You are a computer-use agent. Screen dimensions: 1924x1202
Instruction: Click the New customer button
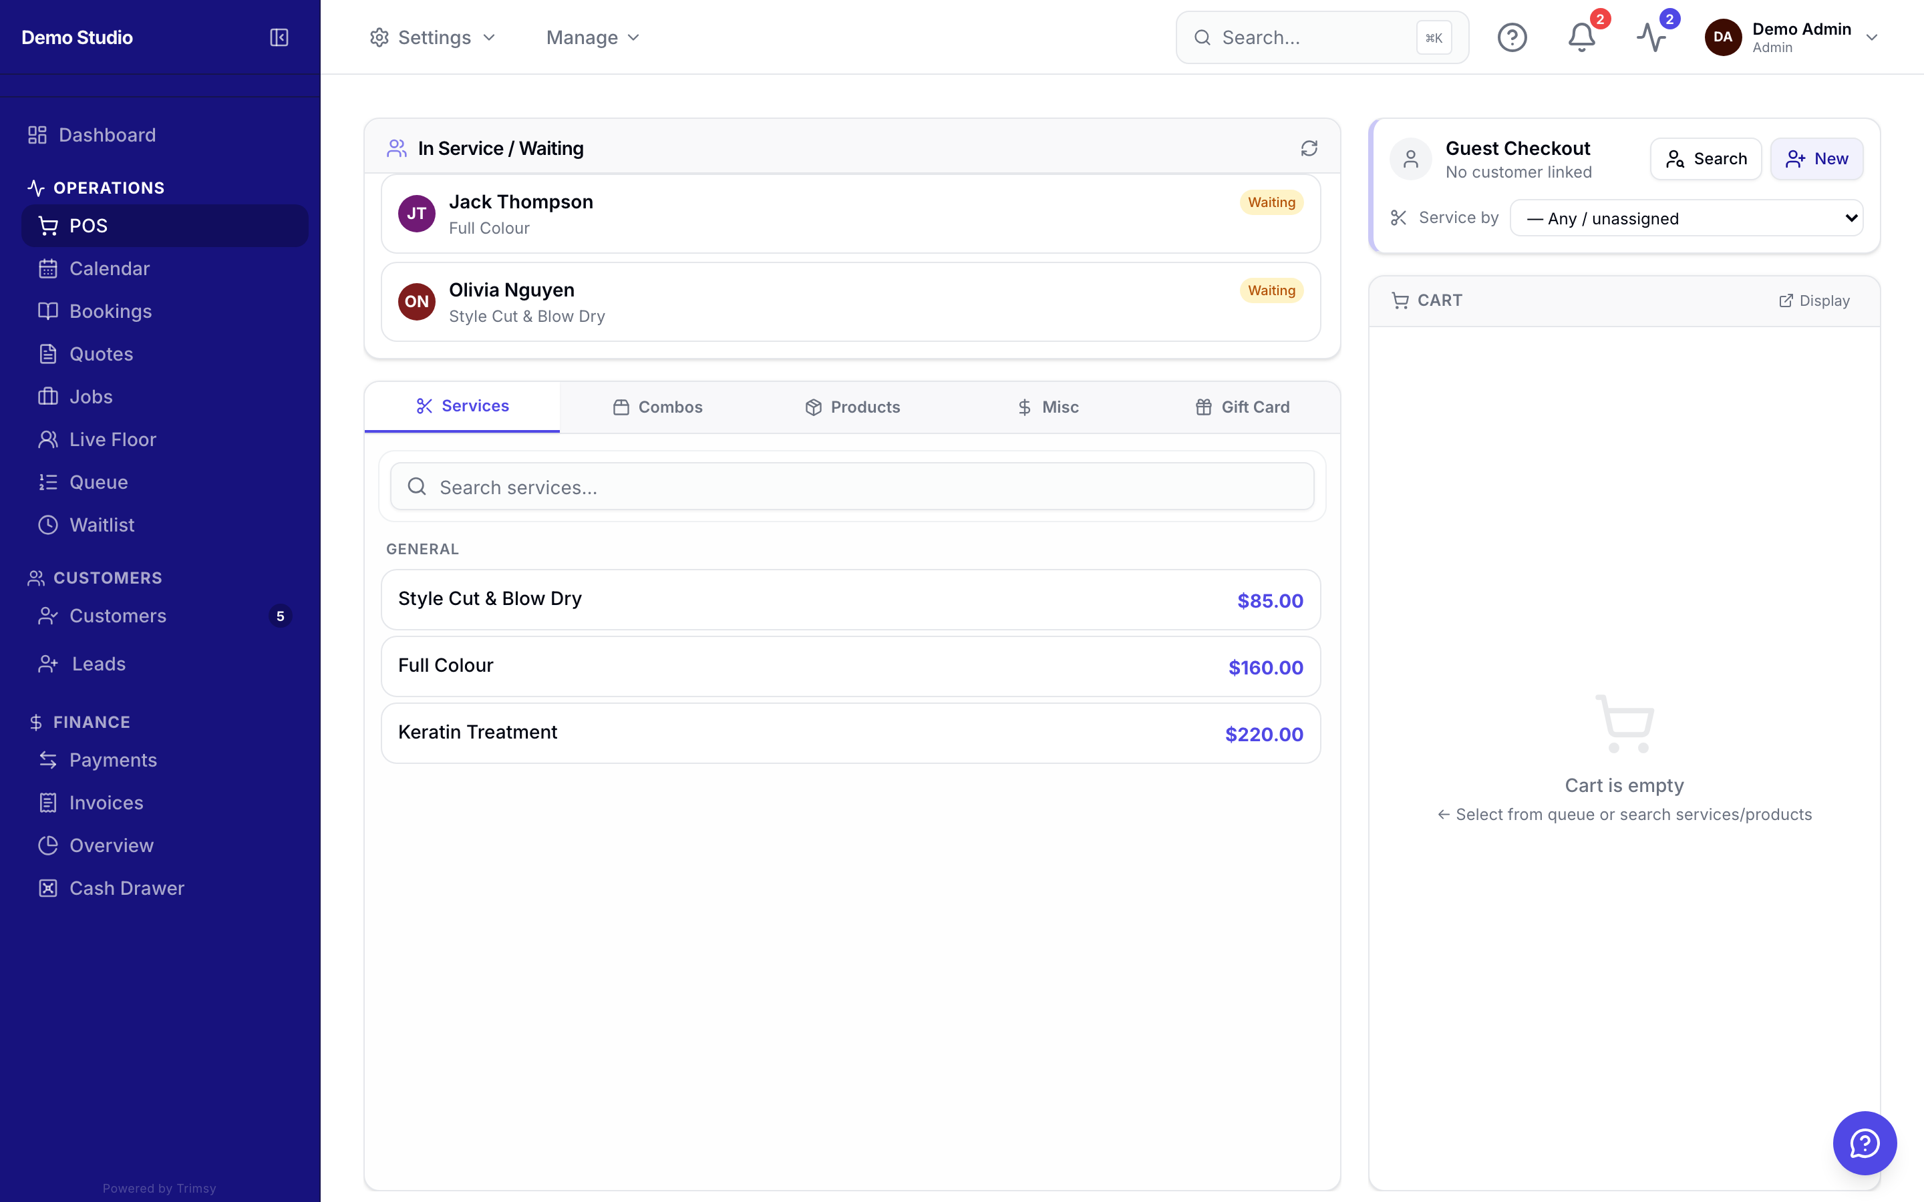[1816, 159]
